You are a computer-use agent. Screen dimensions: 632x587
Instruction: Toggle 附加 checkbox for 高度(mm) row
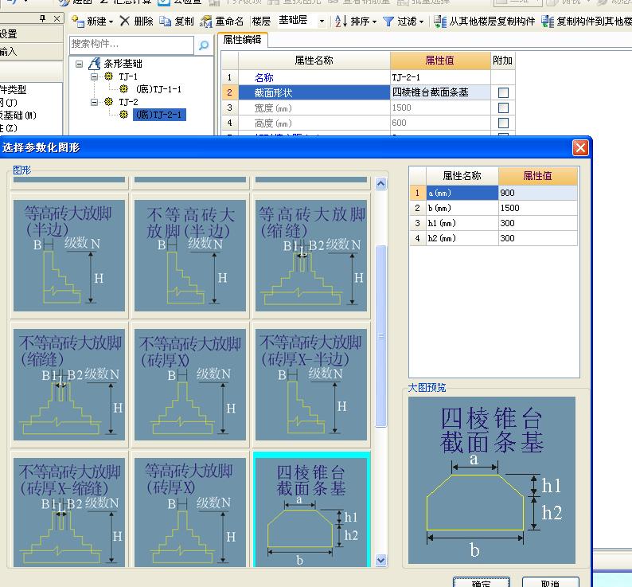(503, 123)
